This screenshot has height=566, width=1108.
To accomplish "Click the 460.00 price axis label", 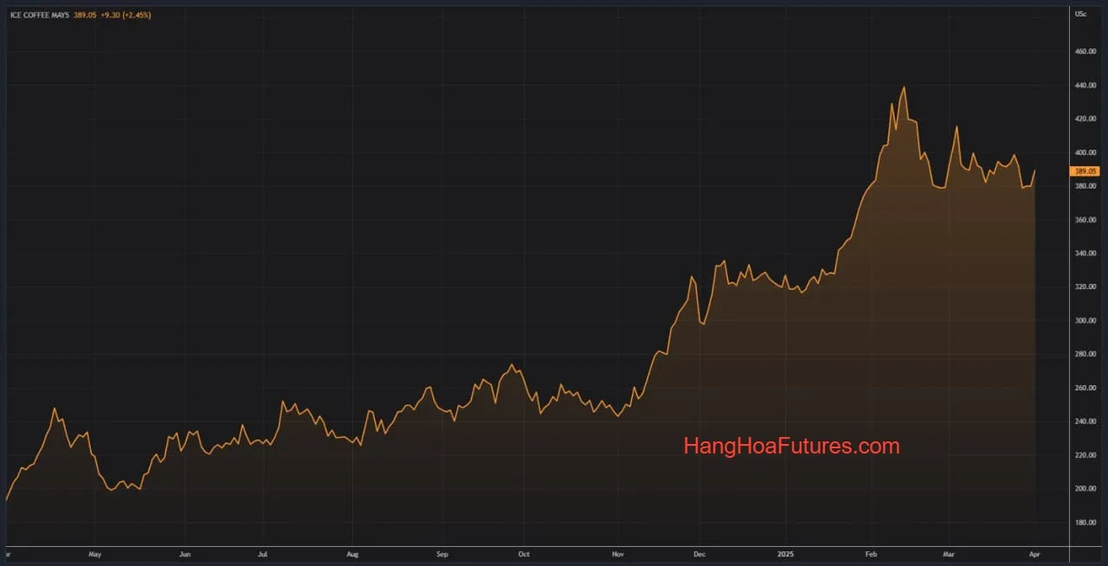I will (1085, 52).
